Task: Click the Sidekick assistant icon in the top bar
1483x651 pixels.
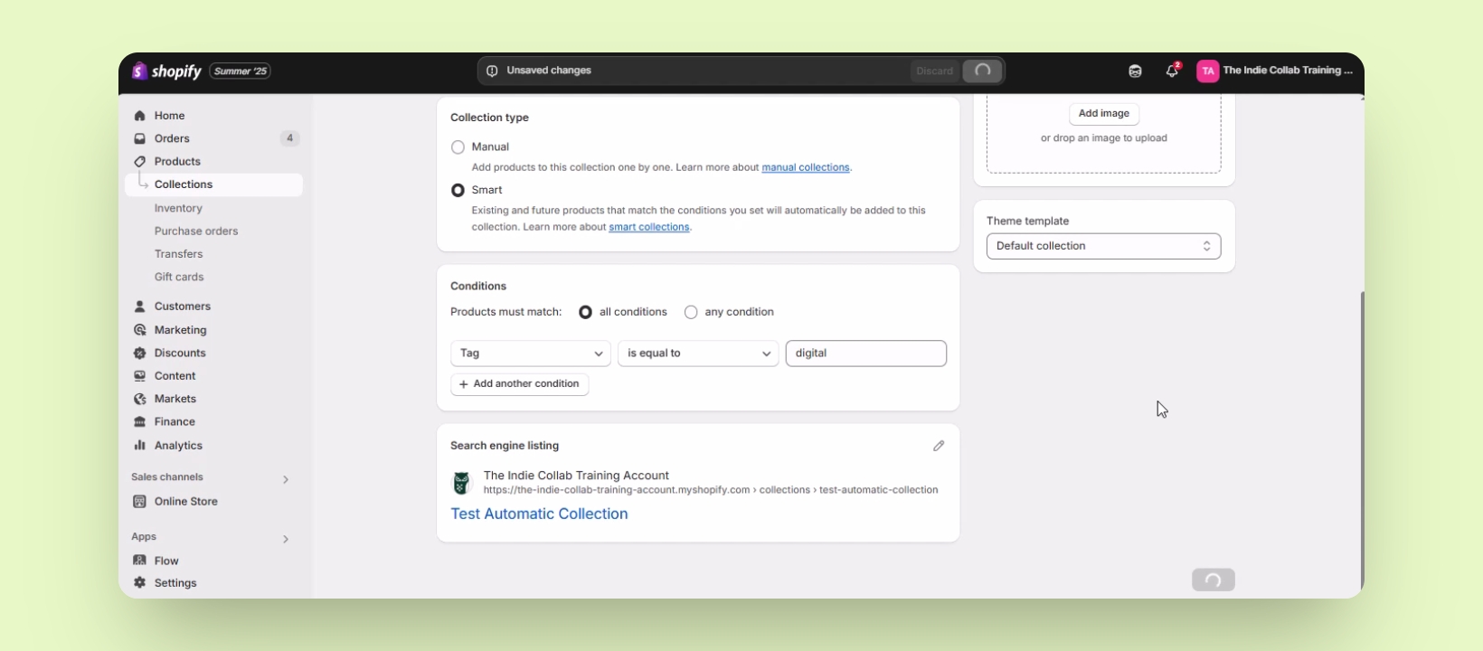Action: (1135, 71)
